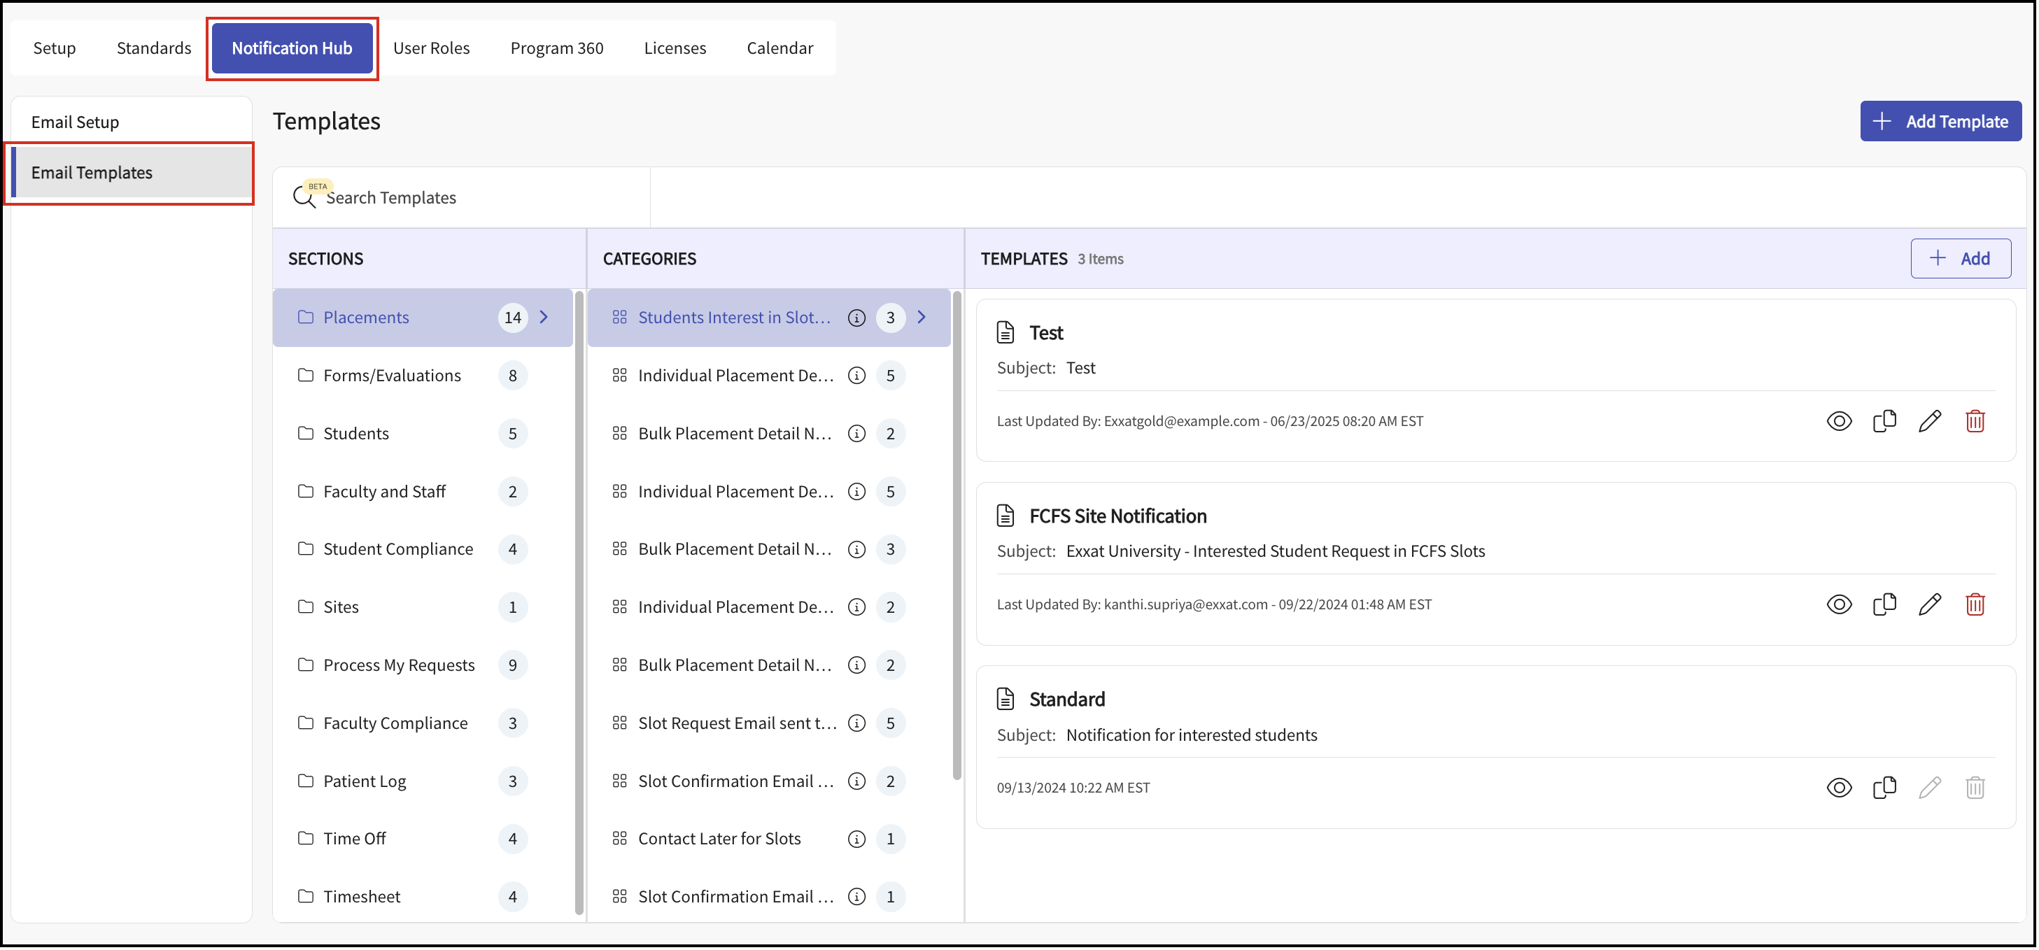Edit the Test template with pencil icon
This screenshot has height=950, width=2039.
(1930, 421)
